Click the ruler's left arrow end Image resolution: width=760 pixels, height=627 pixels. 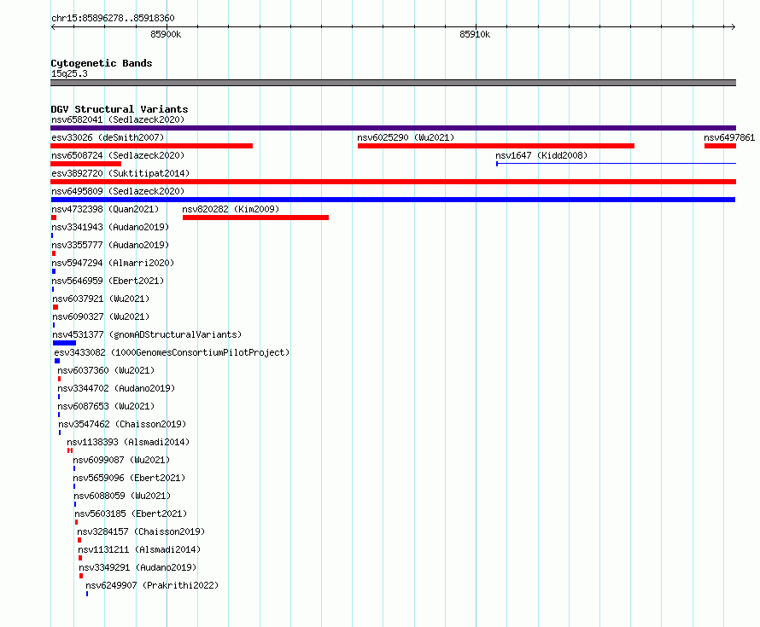coord(53,27)
